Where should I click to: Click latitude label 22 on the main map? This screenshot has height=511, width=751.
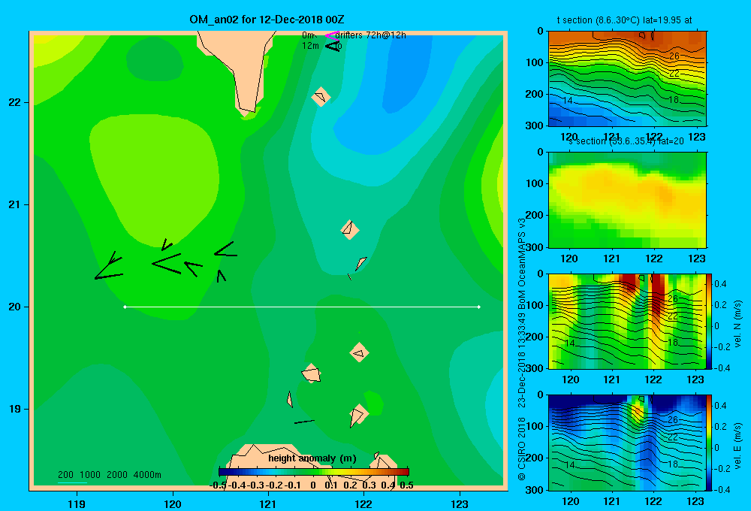15,102
